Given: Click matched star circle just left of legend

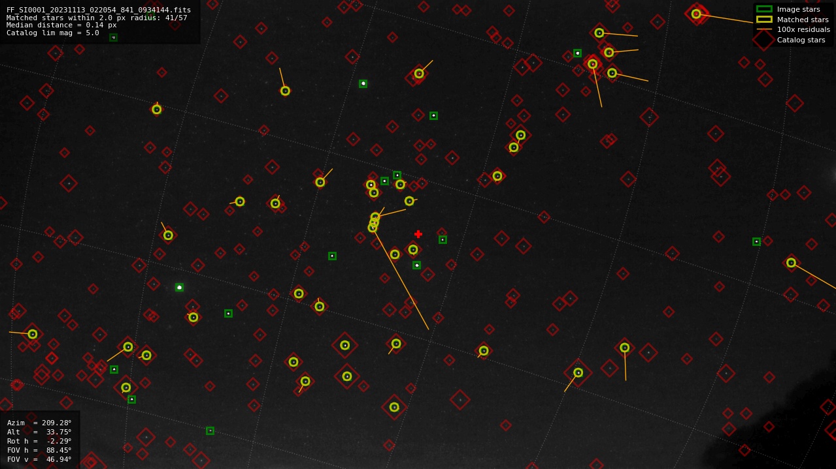Looking at the screenshot, I should 696,14.
